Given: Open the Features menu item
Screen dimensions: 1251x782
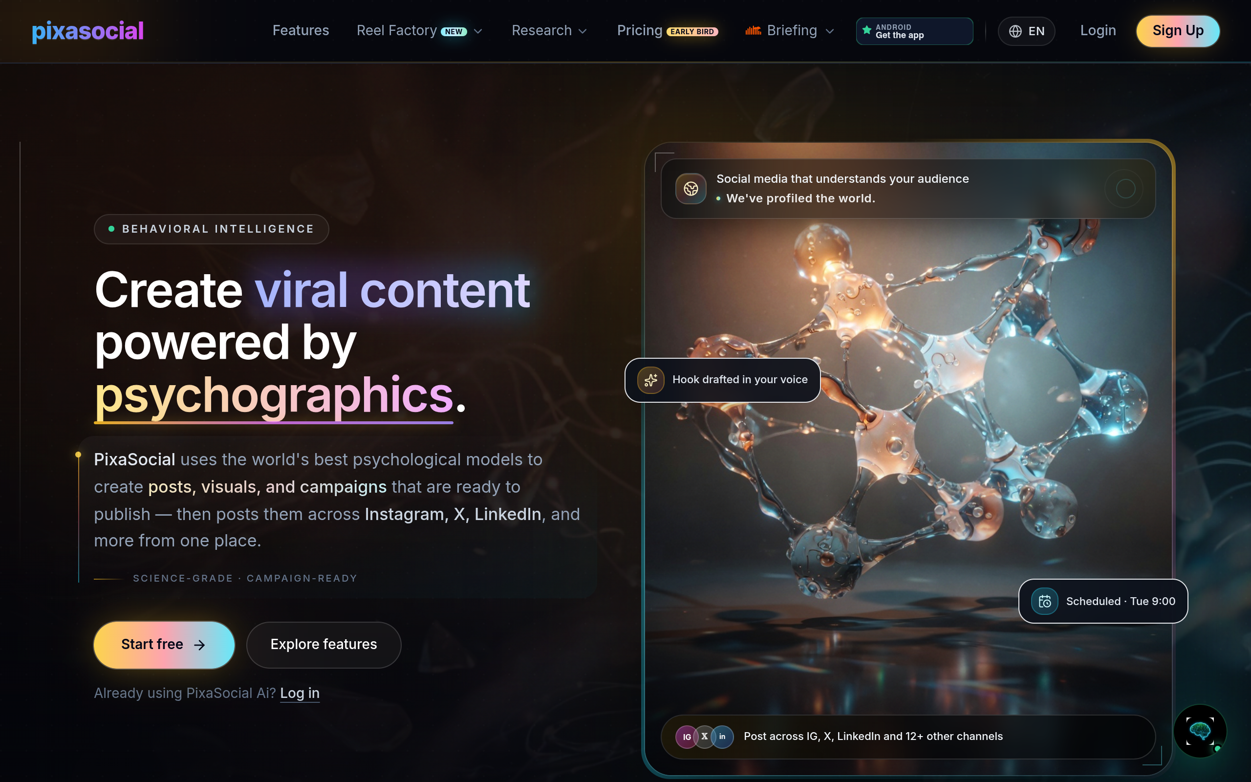Looking at the screenshot, I should 301,30.
